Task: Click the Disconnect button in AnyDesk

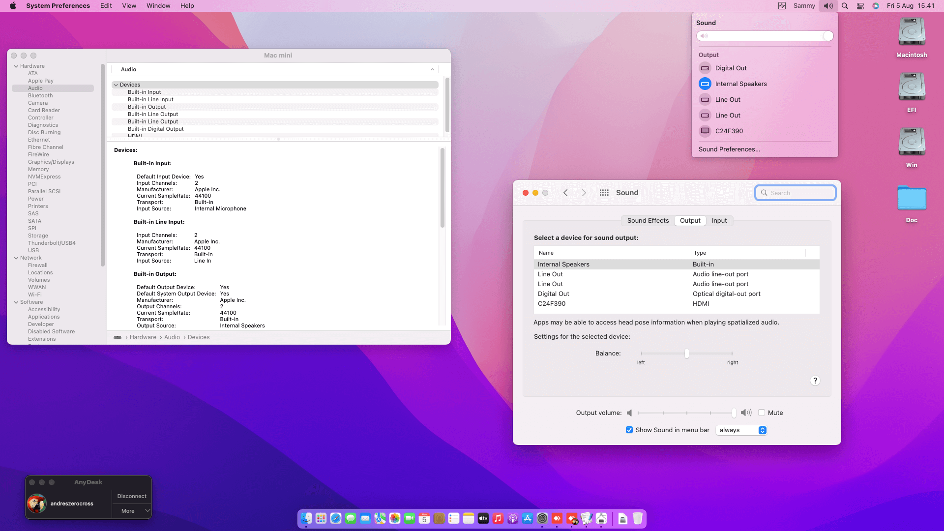Action: [x=132, y=496]
